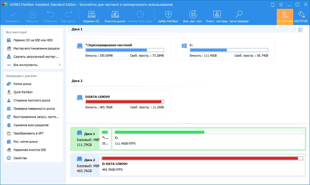Viewport: 310px width, 185px height.
Task: Click the Операции с диском section heading
Action: click(x=21, y=76)
